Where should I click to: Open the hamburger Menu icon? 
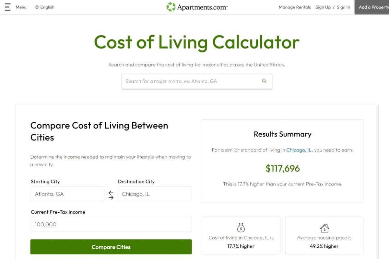click(8, 7)
